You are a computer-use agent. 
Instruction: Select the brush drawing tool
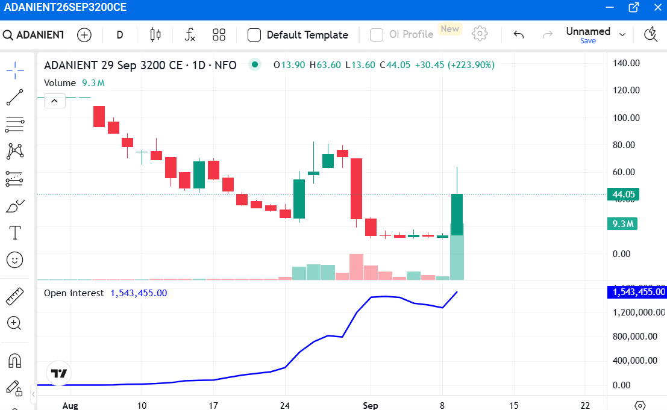(15, 206)
